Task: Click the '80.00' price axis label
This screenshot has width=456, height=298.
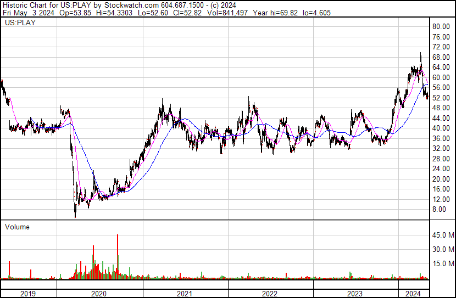Action: pyautogui.click(x=441, y=26)
